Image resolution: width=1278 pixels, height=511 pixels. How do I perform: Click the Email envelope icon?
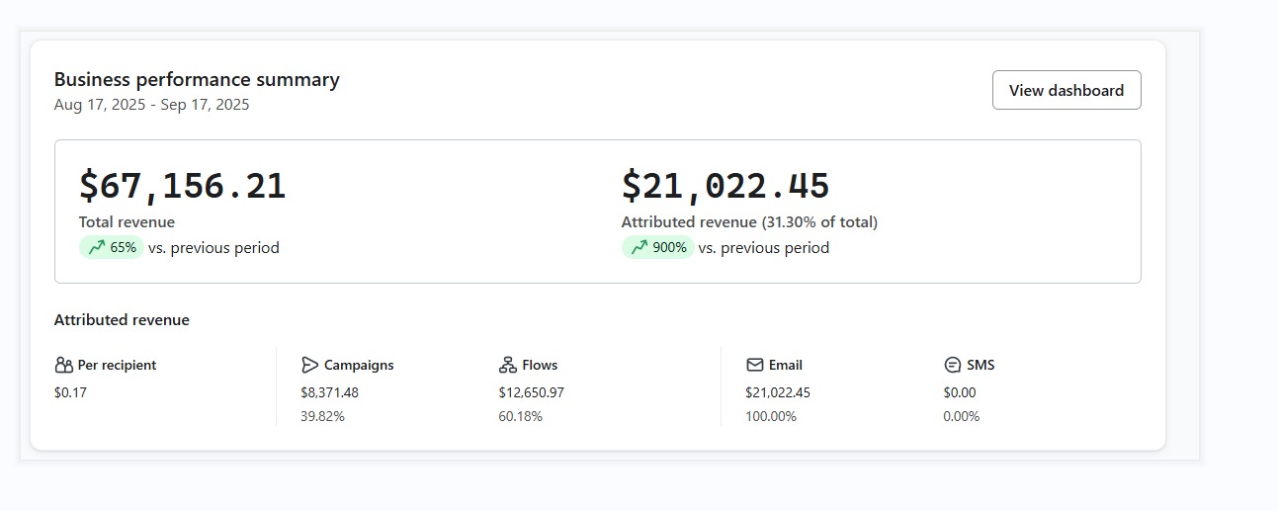[755, 365]
